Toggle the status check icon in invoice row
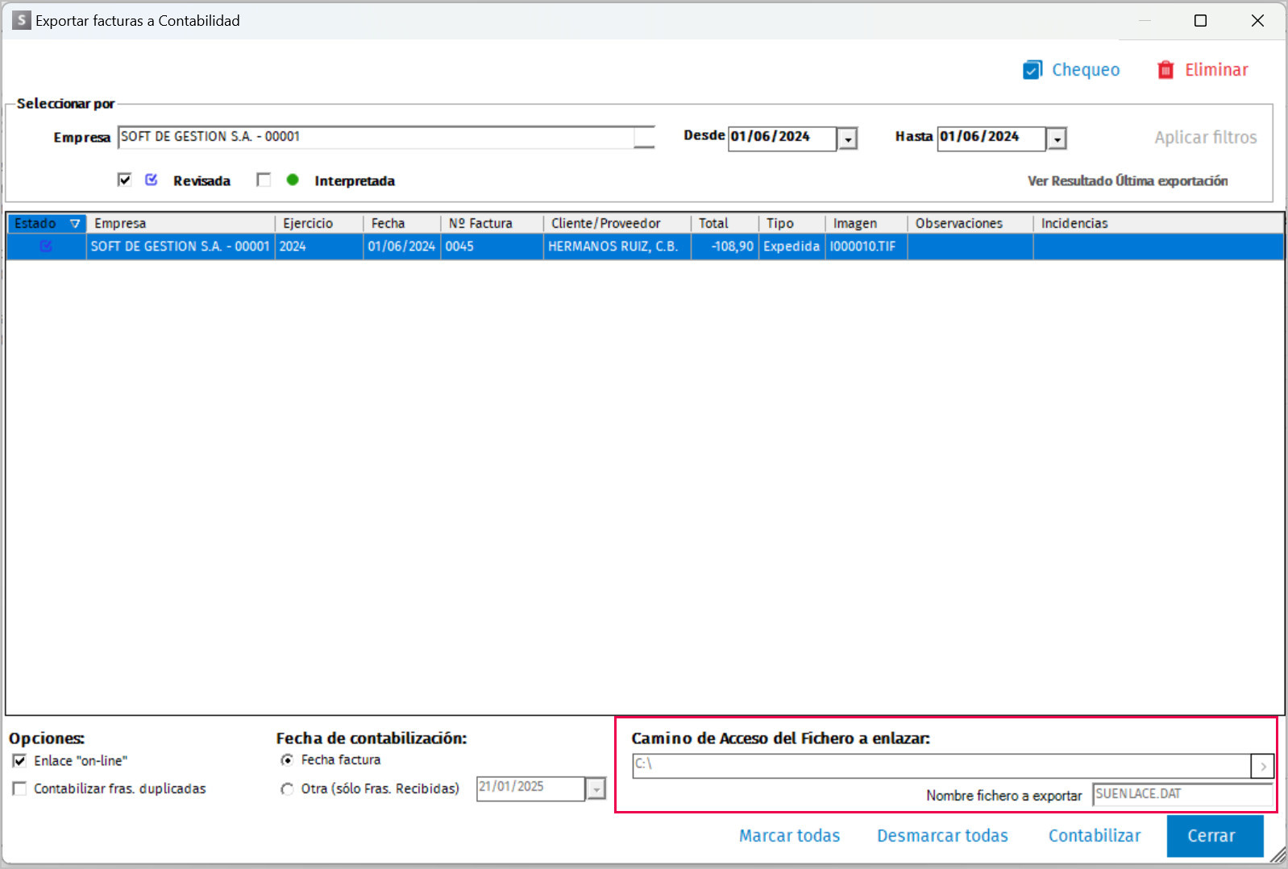The height and width of the screenshot is (869, 1288). point(46,246)
